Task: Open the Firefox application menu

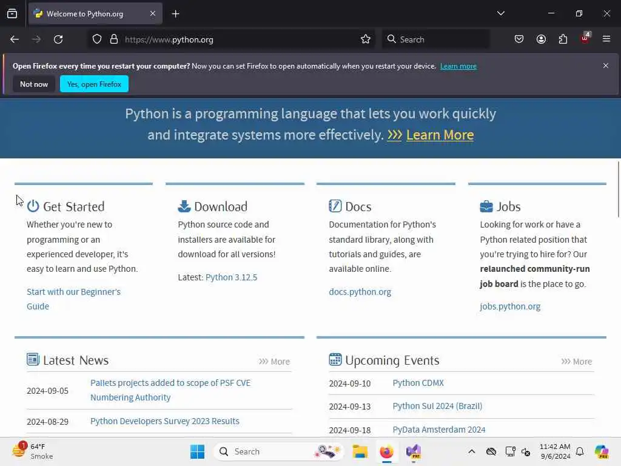Action: [606, 39]
